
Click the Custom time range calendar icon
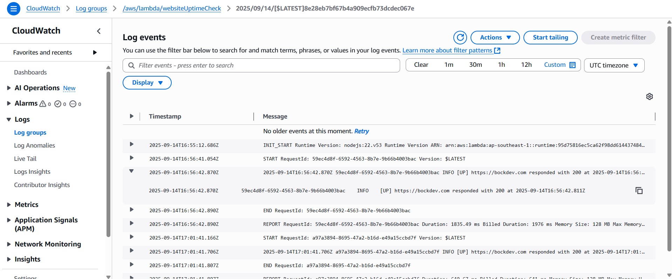tap(572, 65)
